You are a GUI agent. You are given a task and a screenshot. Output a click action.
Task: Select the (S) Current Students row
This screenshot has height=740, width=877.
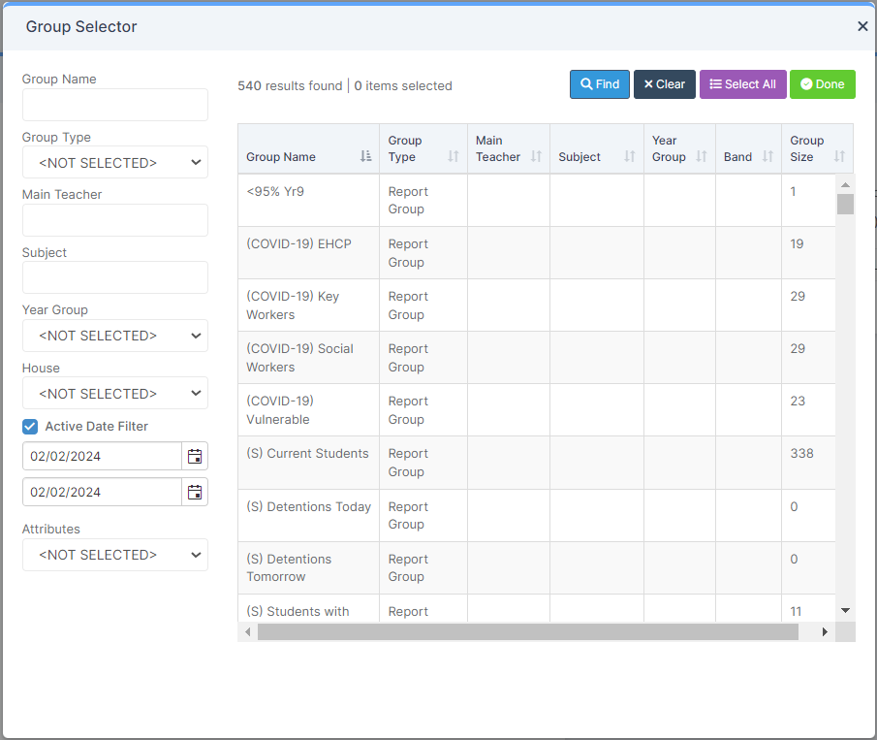click(x=537, y=463)
